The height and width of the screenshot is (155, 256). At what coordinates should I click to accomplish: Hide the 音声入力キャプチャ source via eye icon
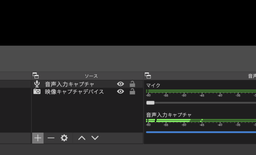pyautogui.click(x=120, y=84)
